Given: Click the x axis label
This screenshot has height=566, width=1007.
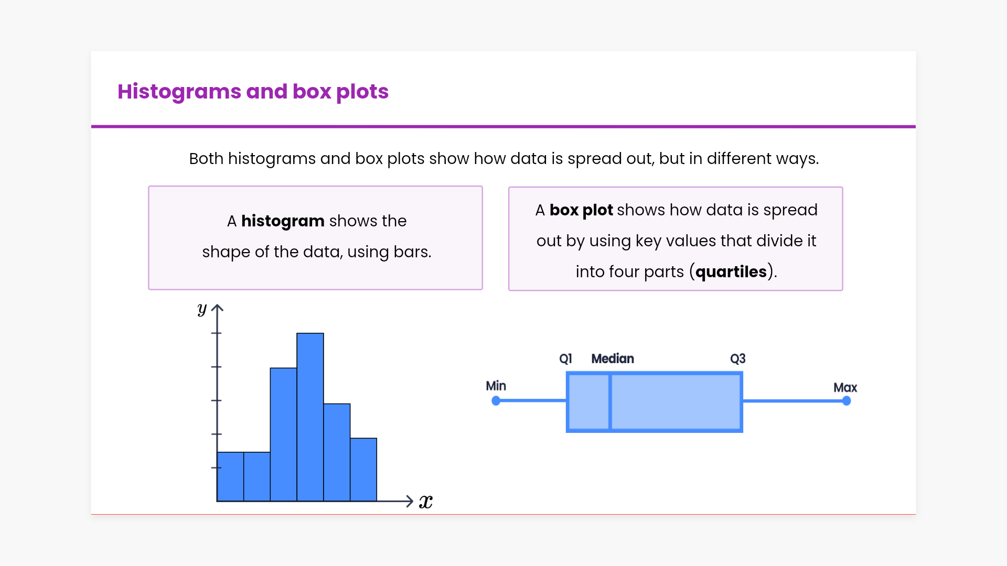Looking at the screenshot, I should (426, 502).
